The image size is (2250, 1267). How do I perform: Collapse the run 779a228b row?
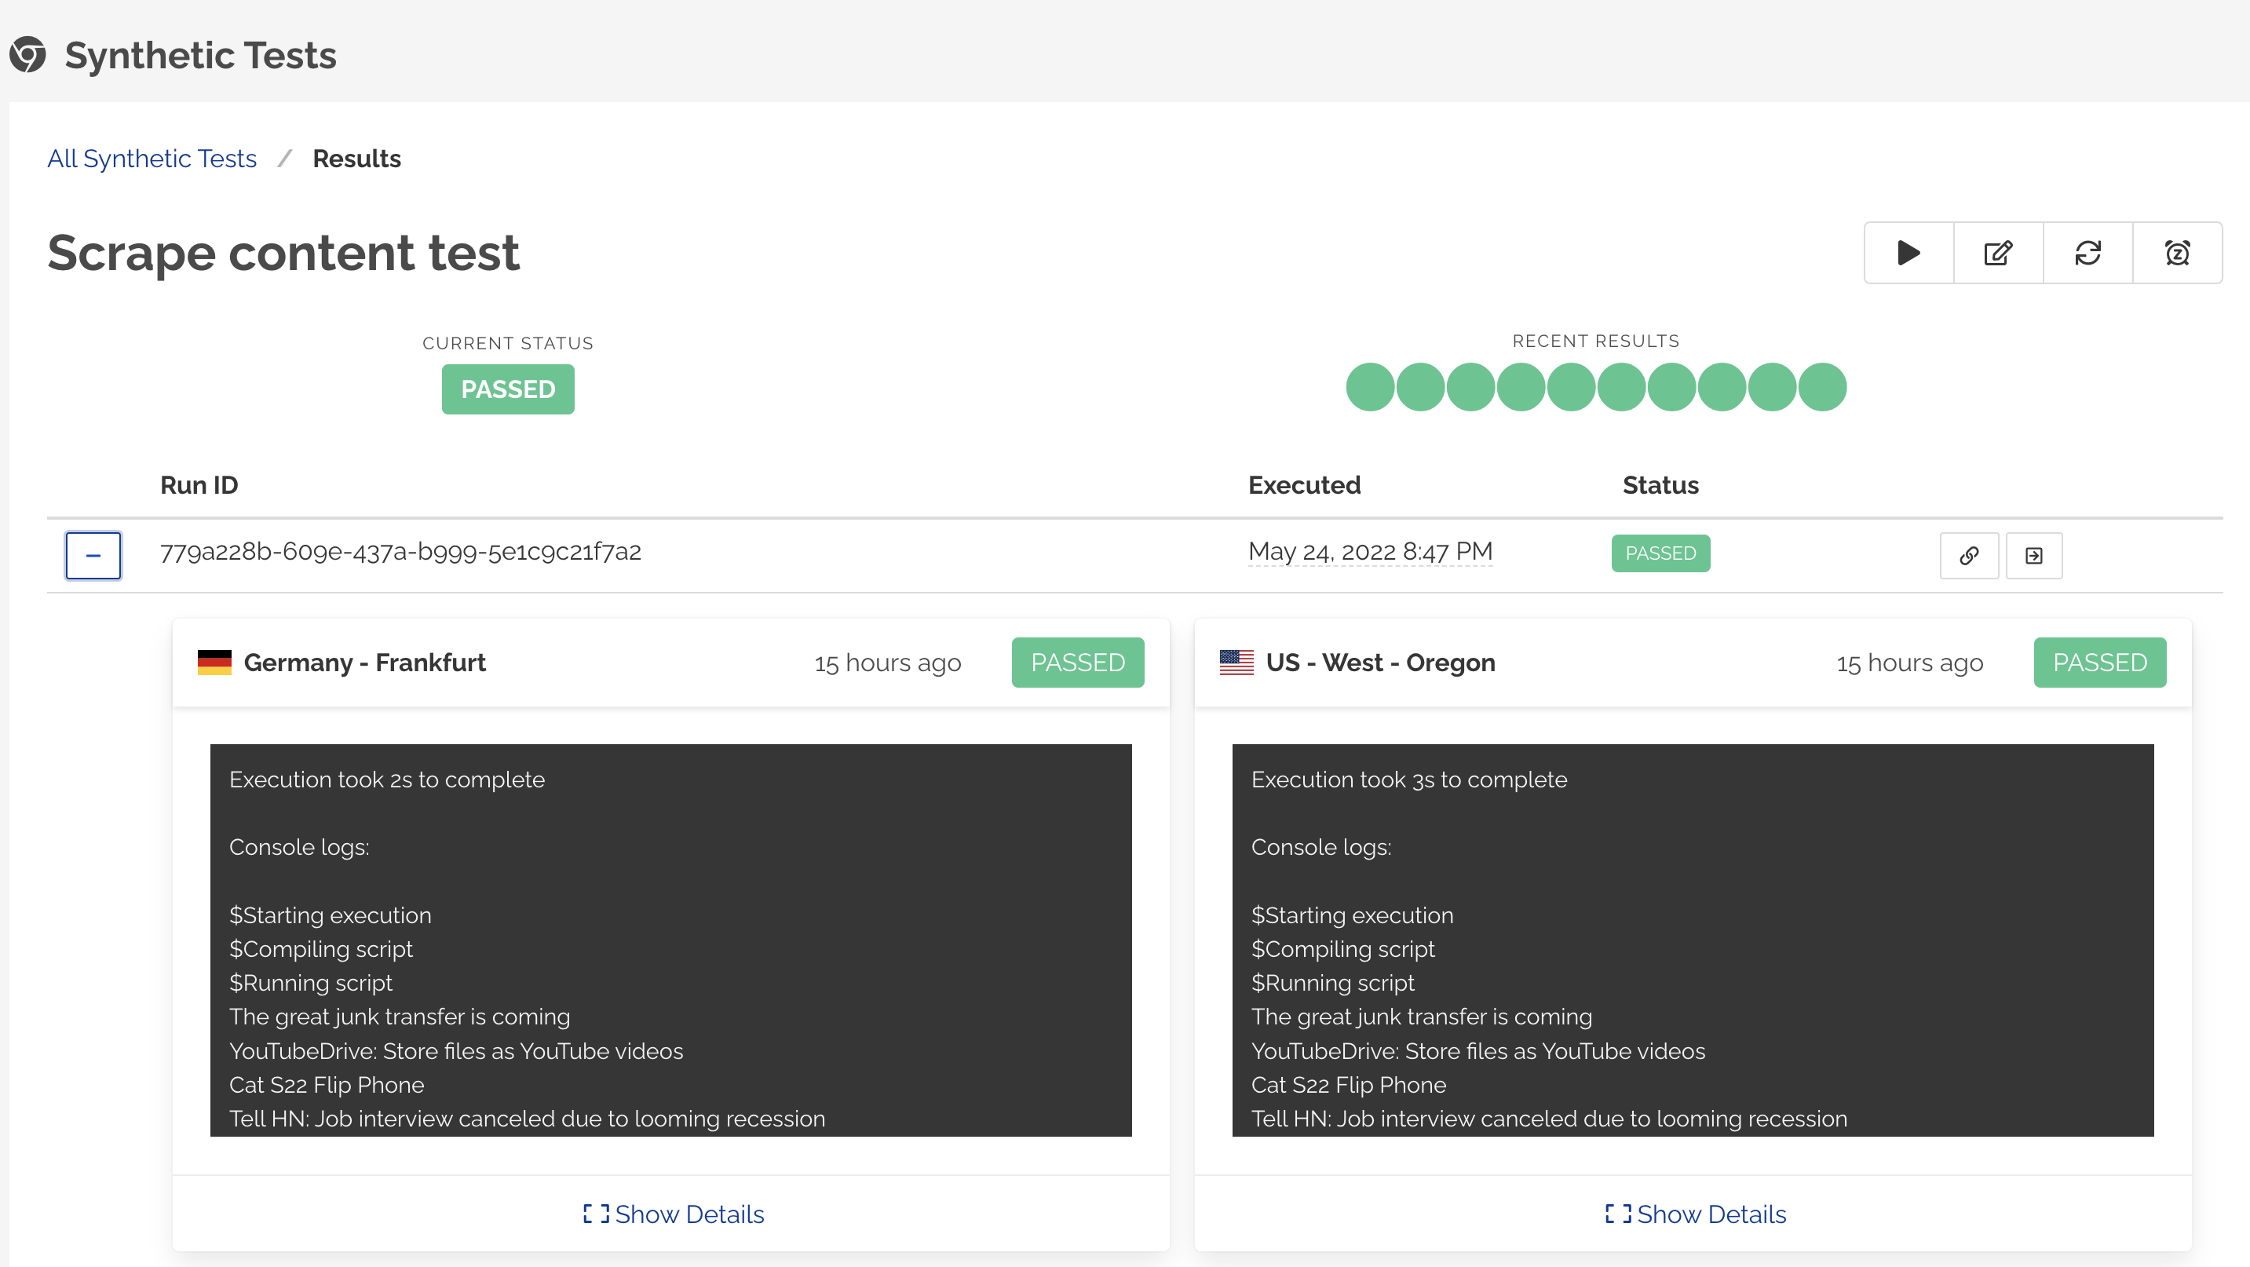[93, 555]
